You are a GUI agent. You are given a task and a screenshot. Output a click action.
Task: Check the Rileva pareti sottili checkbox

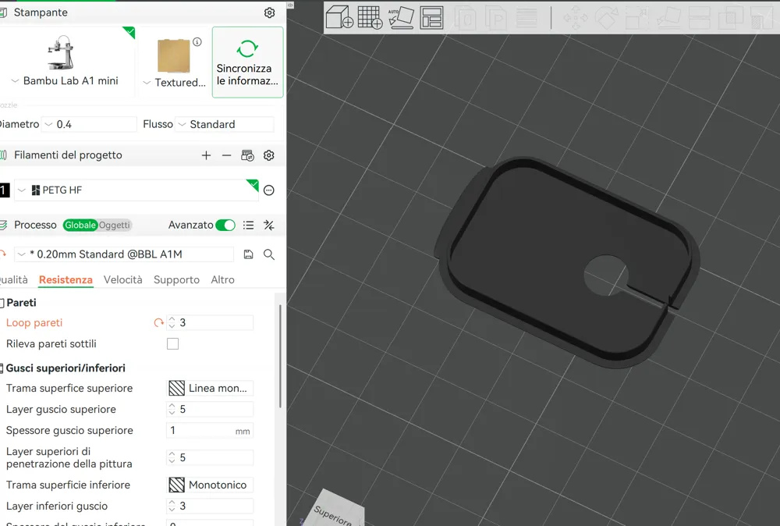tap(172, 344)
